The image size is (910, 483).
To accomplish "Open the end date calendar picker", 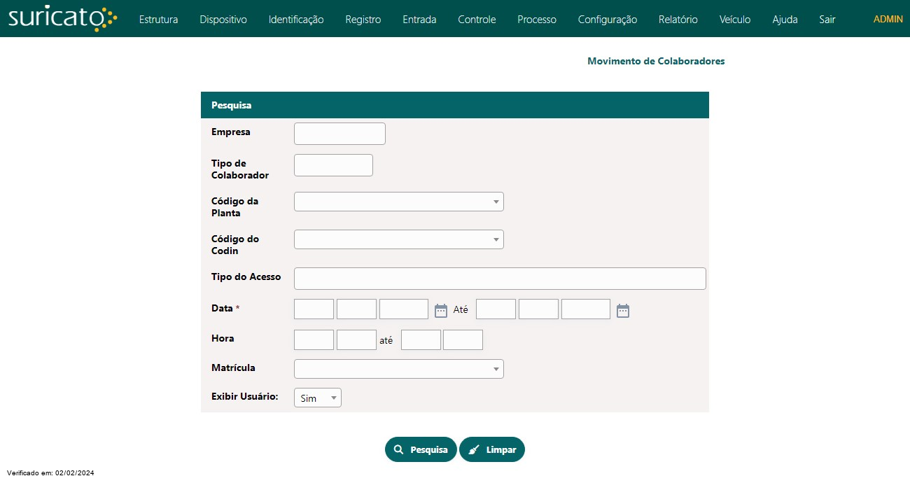I will pyautogui.click(x=623, y=310).
